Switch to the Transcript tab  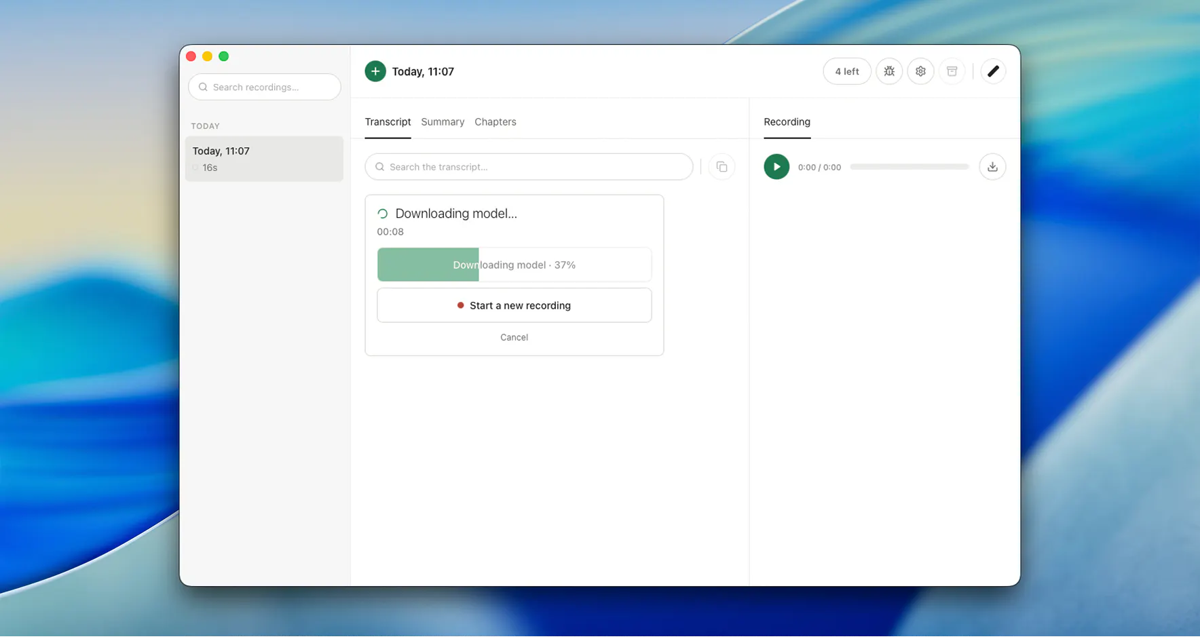tap(388, 122)
